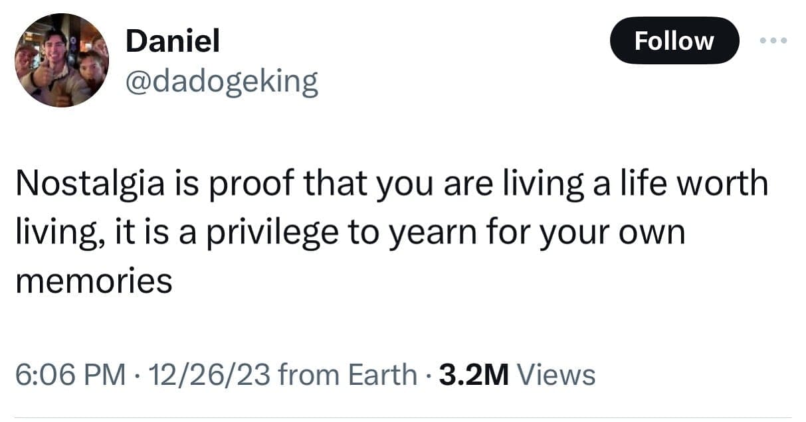
Task: Open the Daniel display name link
Action: point(172,42)
